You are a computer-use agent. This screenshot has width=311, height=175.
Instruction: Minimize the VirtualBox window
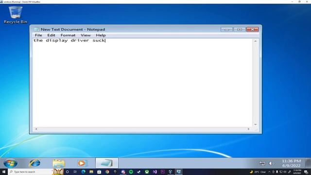point(292,1)
